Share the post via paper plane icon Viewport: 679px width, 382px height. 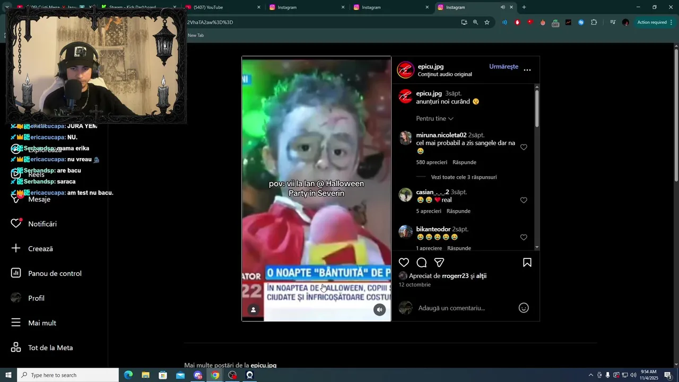pos(439,263)
